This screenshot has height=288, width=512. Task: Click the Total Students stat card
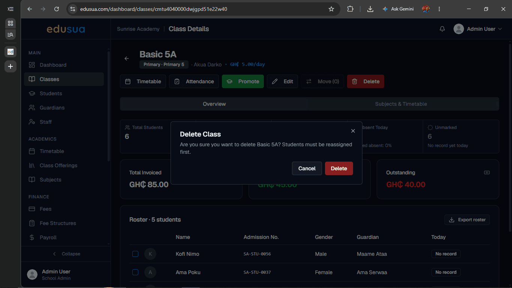(x=158, y=136)
